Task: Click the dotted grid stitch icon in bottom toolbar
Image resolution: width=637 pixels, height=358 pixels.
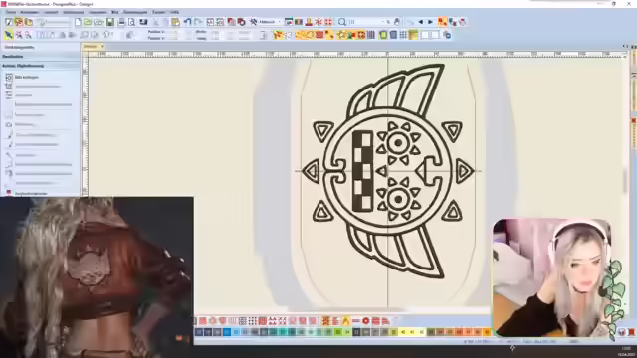Action: pyautogui.click(x=252, y=321)
